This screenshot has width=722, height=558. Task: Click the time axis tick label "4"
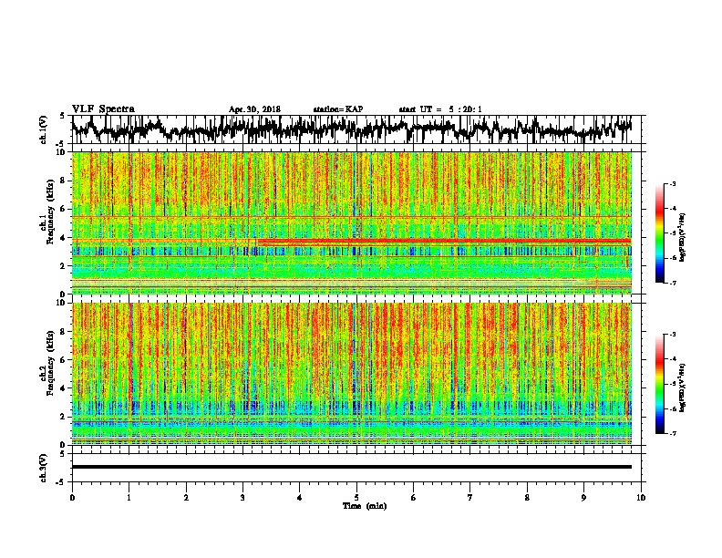pos(300,498)
